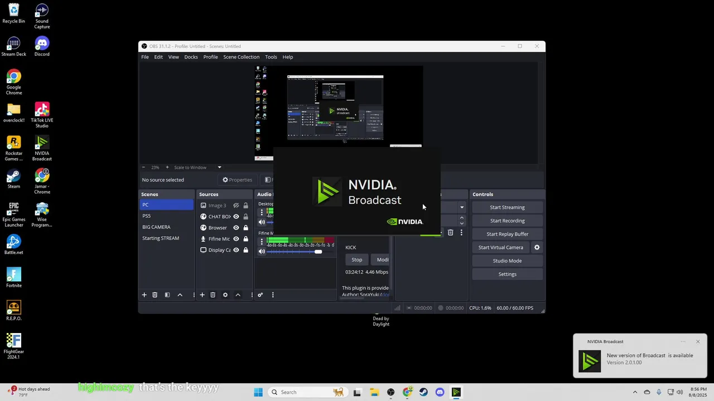This screenshot has width=714, height=401.
Task: Select the Starting STREAM scene
Action: coord(166,238)
